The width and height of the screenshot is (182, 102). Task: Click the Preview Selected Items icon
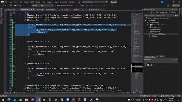pos(174,12)
